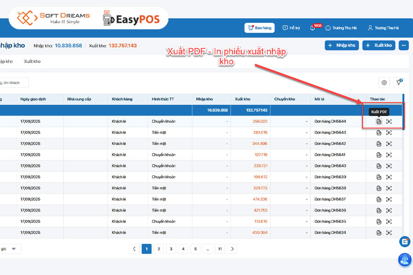Export PDF for order DH5642

(379, 143)
